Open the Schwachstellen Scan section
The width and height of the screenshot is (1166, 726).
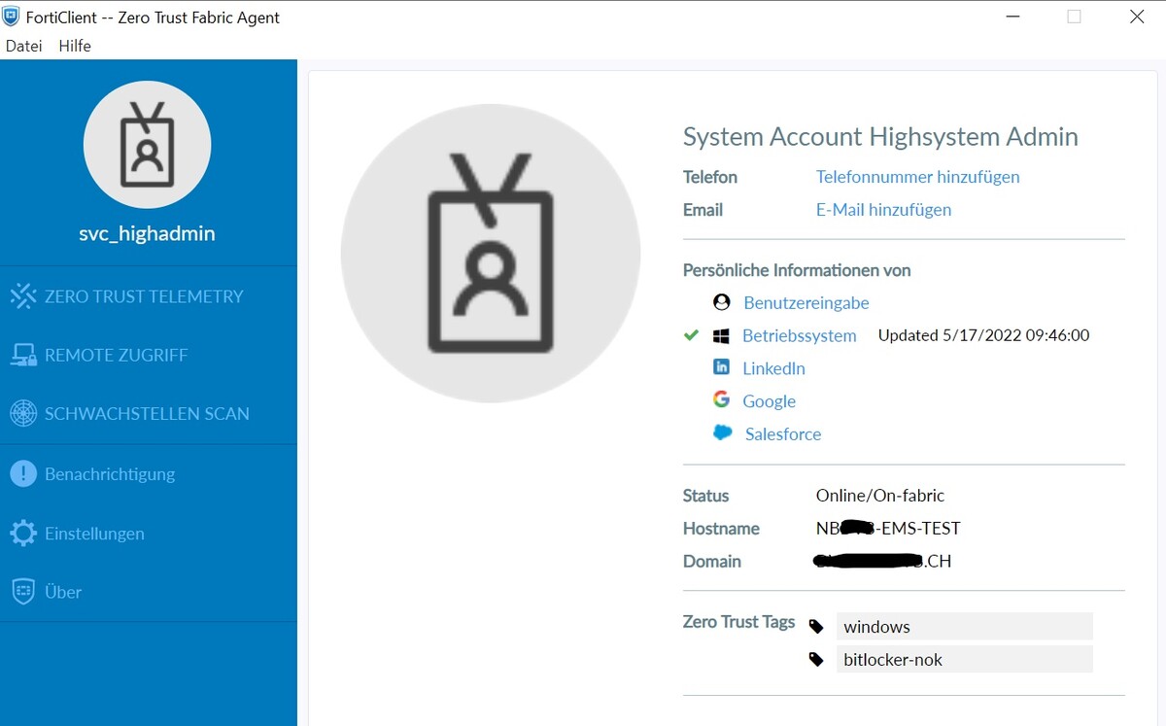pyautogui.click(x=147, y=414)
